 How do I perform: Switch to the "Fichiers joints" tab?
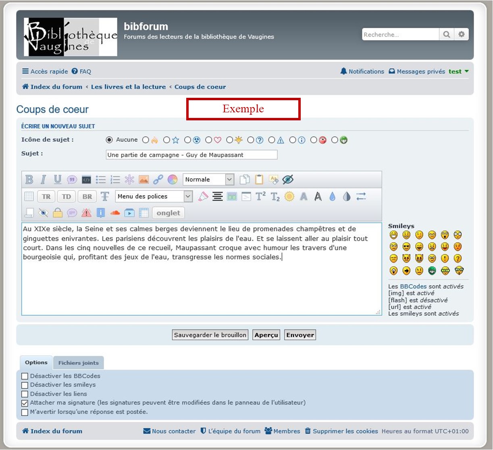tap(78, 363)
